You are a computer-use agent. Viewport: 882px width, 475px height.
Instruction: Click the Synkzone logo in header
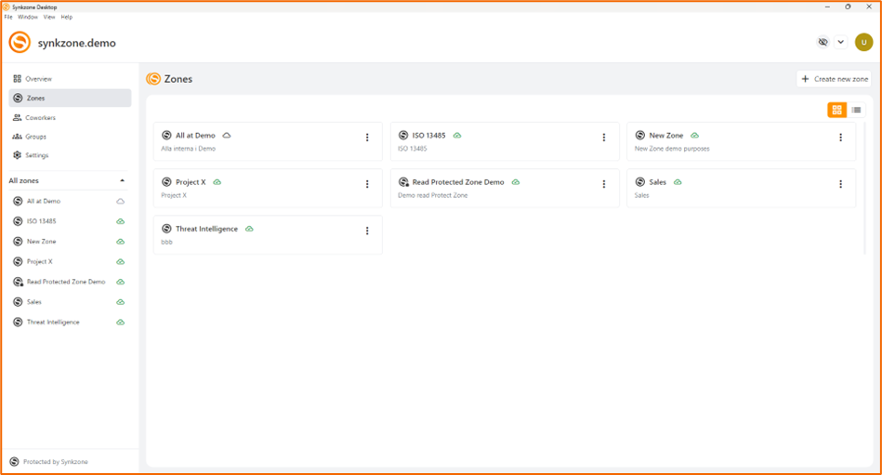click(x=20, y=43)
